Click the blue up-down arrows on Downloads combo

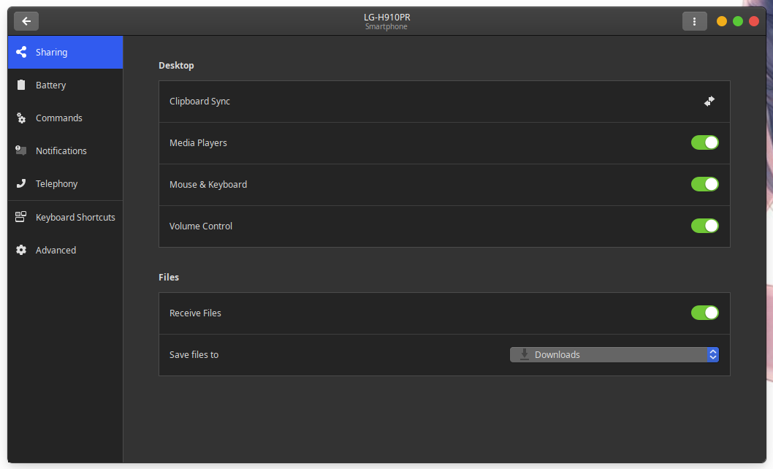tap(713, 354)
